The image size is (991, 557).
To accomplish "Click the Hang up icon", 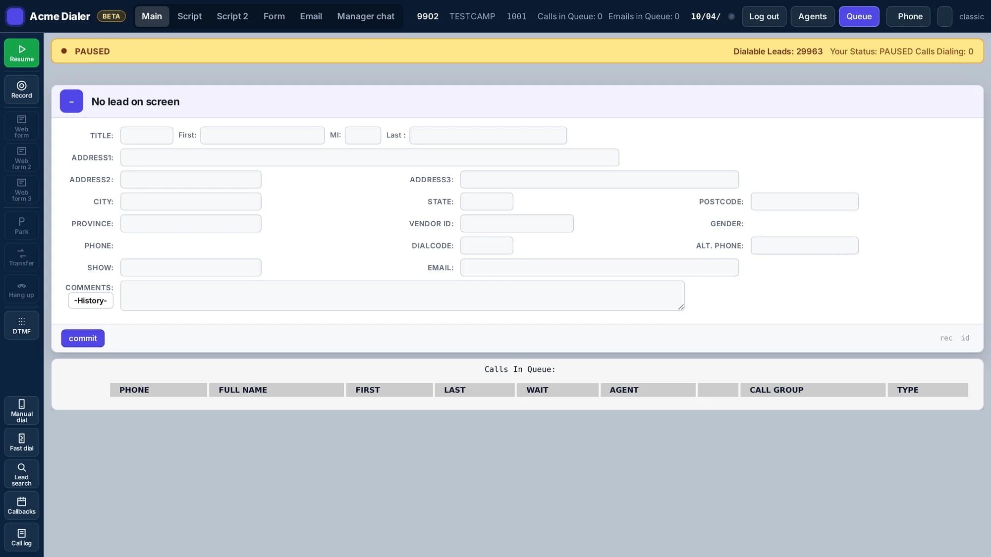I will 22,289.
